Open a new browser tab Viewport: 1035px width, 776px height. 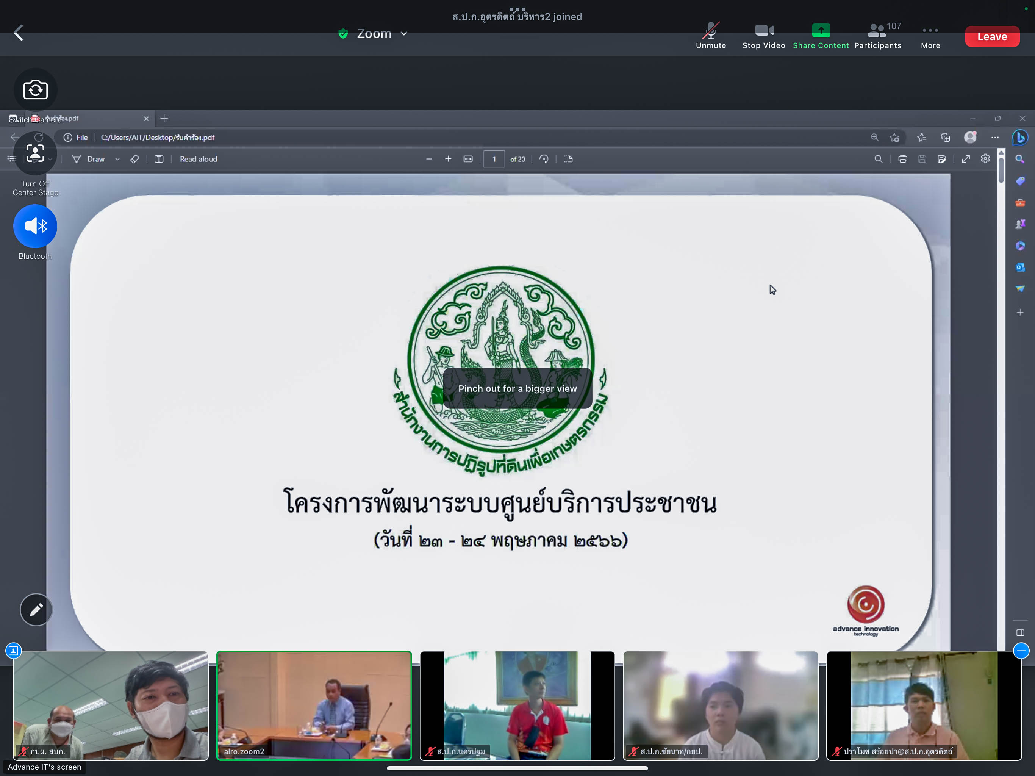coord(164,119)
